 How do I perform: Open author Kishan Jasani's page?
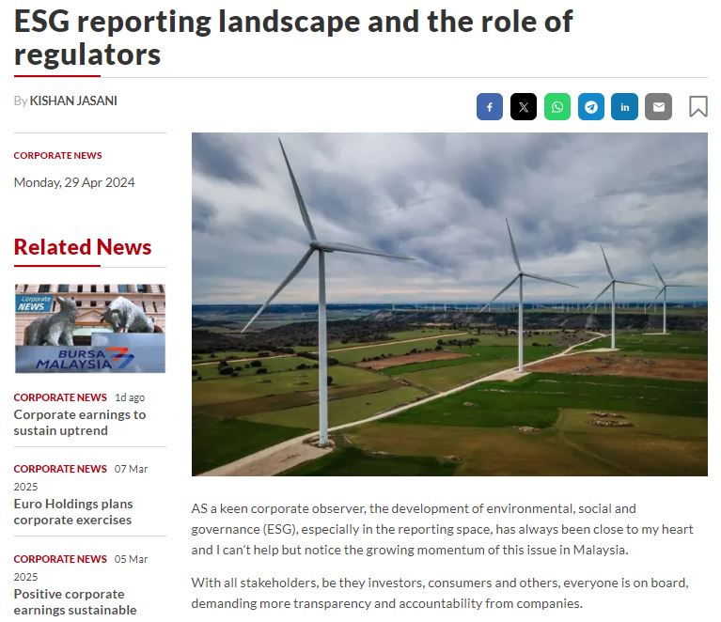(x=73, y=101)
